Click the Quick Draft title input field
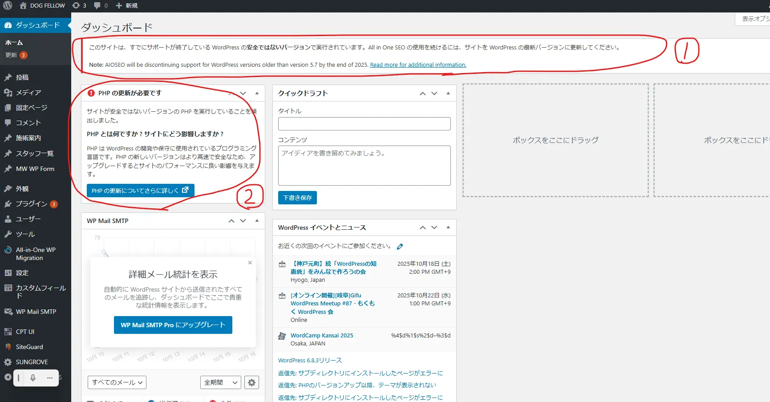The width and height of the screenshot is (770, 402). [x=364, y=124]
